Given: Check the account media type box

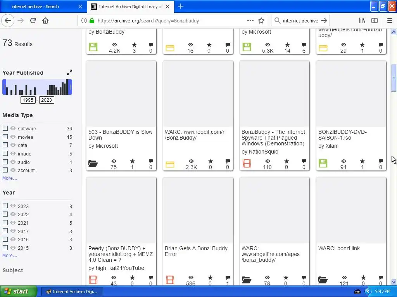Looking at the screenshot, I should tap(5, 170).
